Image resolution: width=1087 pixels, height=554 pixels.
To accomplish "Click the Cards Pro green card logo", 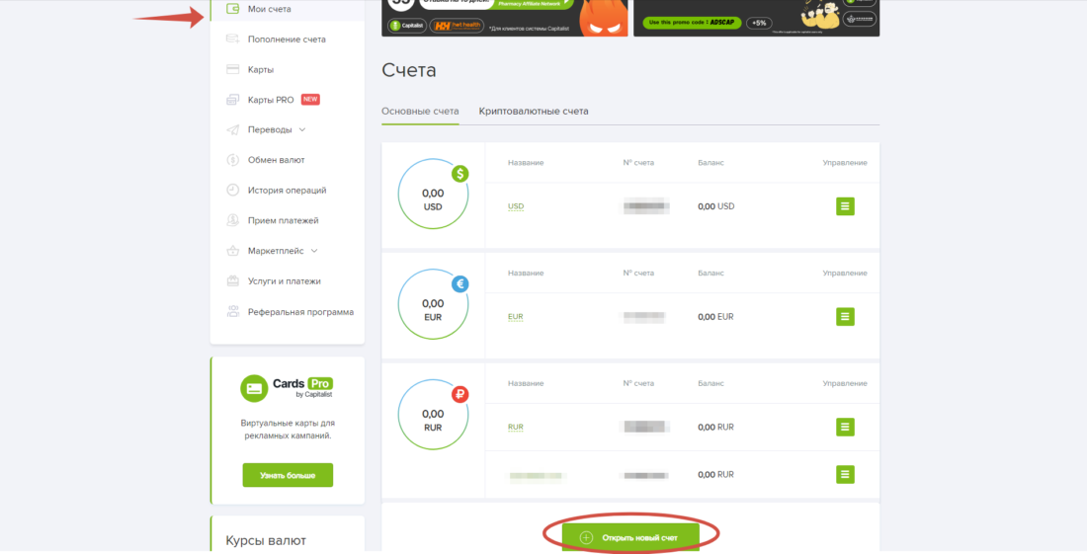I will point(254,388).
